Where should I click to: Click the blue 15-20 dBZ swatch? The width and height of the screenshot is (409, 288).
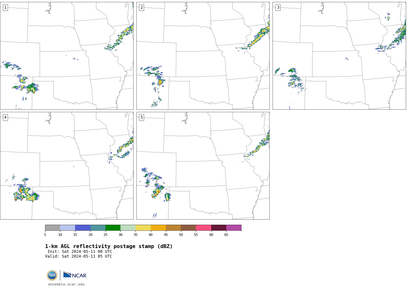83,228
